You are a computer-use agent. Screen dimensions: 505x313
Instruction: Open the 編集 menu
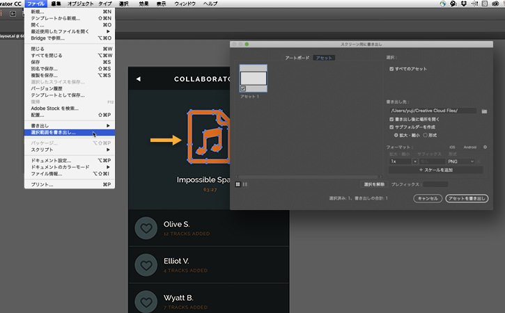coord(56,4)
